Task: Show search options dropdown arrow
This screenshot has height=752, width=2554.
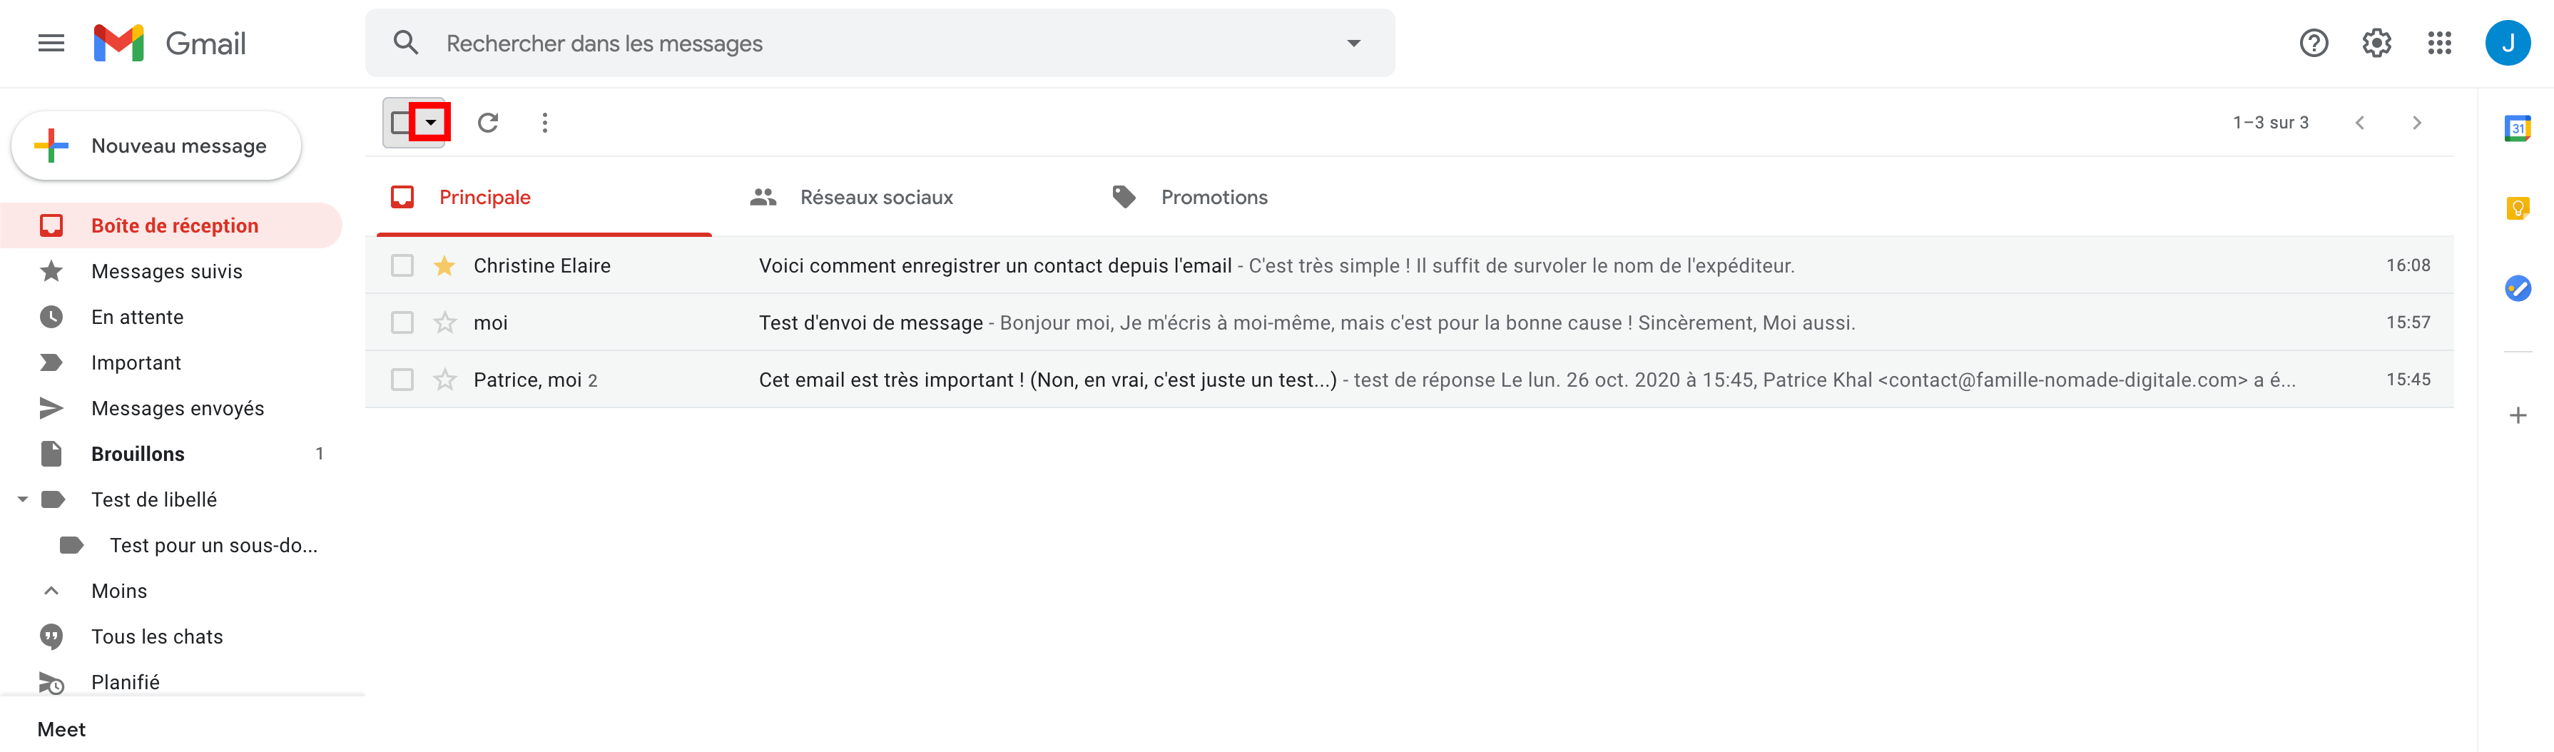Action: (x=1353, y=43)
